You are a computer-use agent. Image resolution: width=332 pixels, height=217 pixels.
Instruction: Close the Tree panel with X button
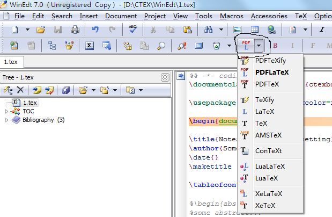click(x=165, y=77)
